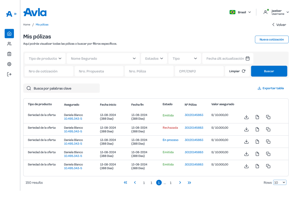
Task: Go to Home in the breadcrumb
Action: point(27,25)
